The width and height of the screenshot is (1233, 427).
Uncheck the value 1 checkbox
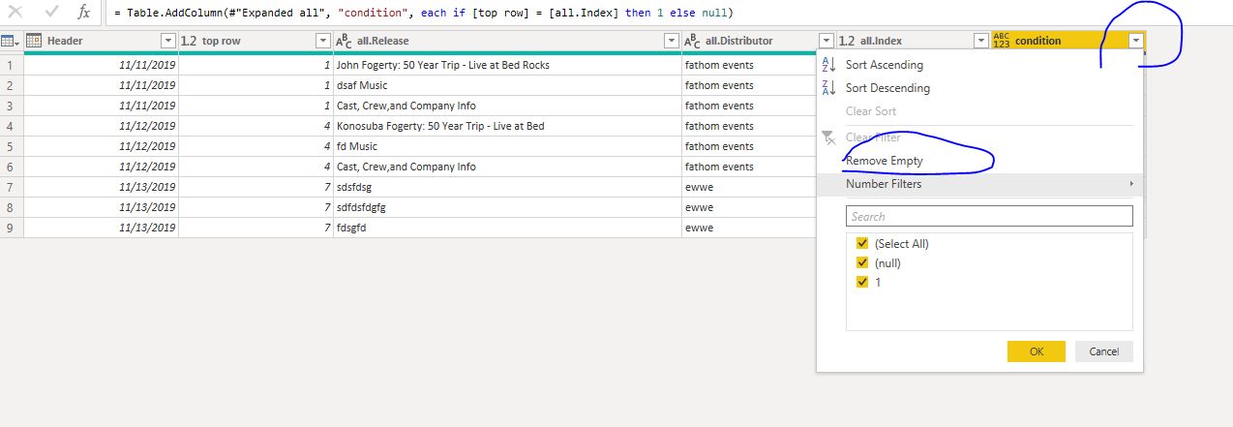(x=862, y=282)
